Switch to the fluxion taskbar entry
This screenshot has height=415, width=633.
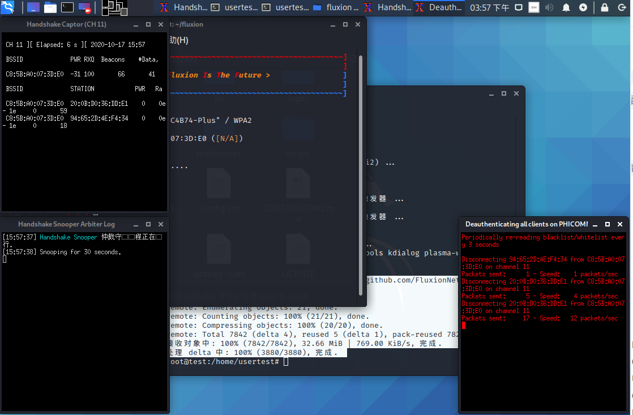(x=336, y=7)
